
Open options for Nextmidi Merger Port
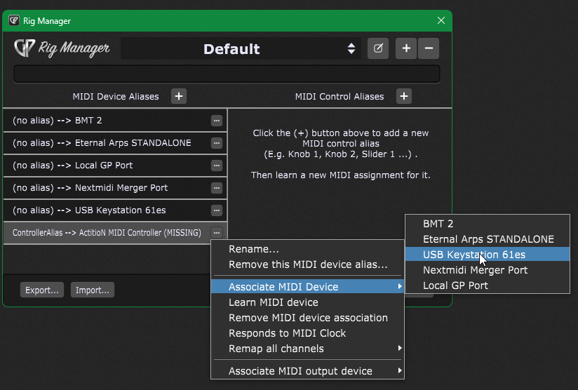click(217, 188)
